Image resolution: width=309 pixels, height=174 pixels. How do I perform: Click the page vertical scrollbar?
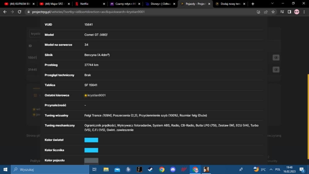tap(308, 117)
